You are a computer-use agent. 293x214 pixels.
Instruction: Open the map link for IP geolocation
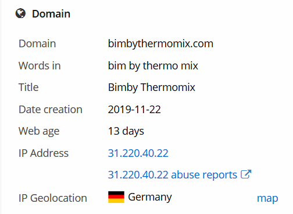pyautogui.click(x=267, y=198)
